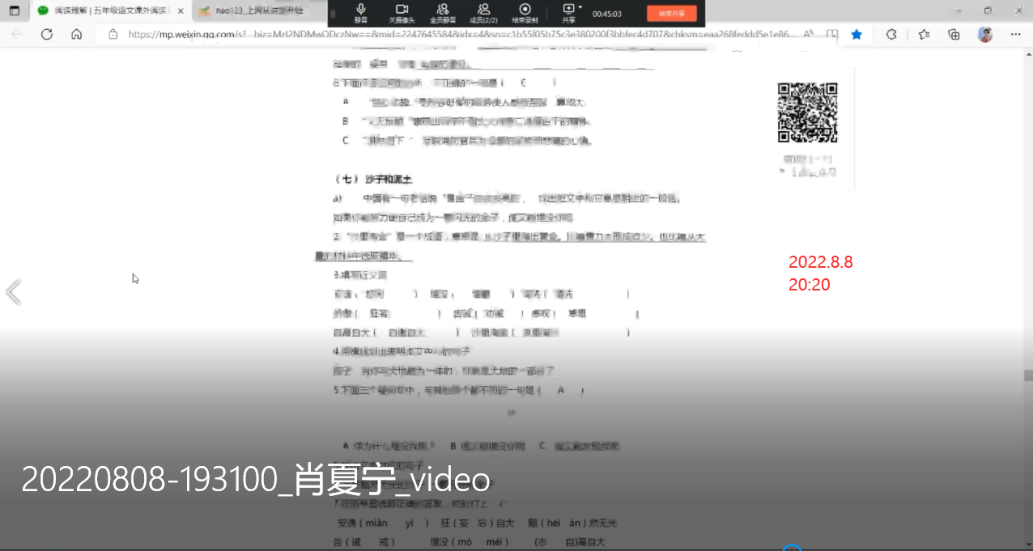Open browser home page icon
The width and height of the screenshot is (1033, 551).
coord(76,34)
